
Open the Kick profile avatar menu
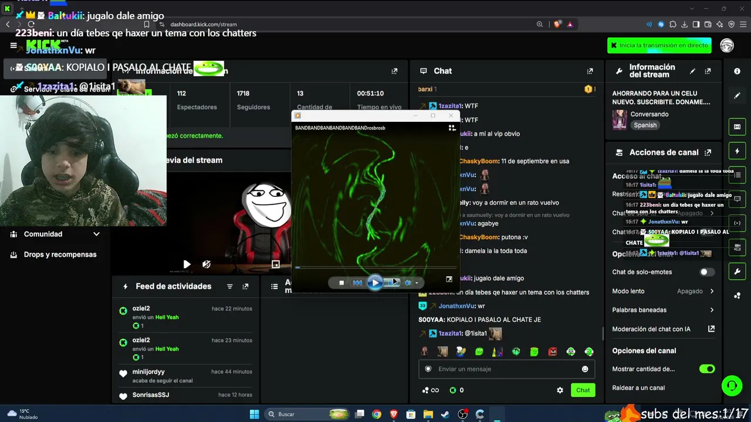(727, 46)
